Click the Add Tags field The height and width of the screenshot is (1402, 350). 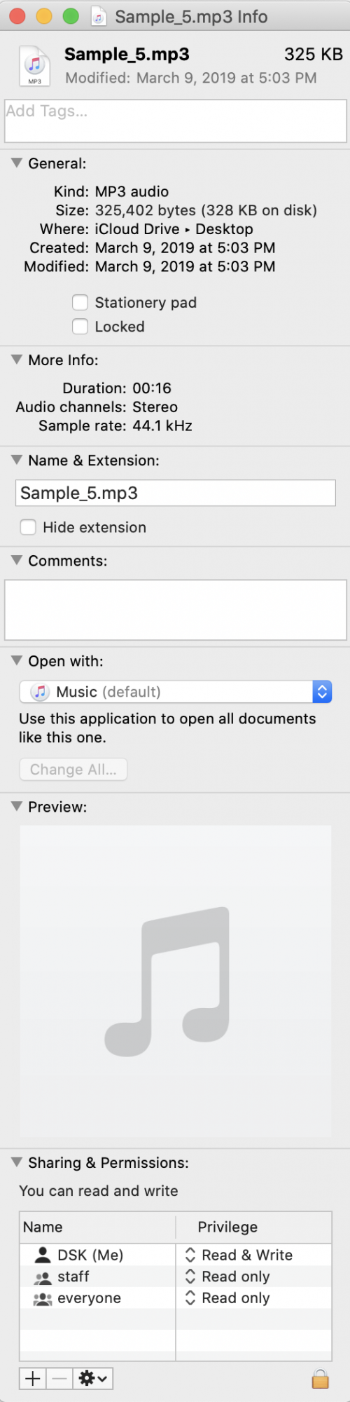[x=176, y=121]
